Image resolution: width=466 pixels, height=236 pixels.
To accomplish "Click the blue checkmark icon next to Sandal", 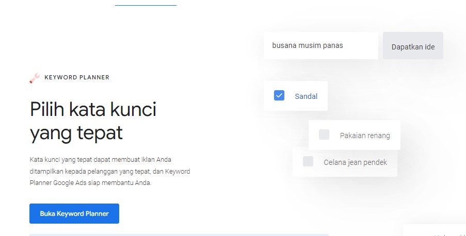I will [x=279, y=95].
